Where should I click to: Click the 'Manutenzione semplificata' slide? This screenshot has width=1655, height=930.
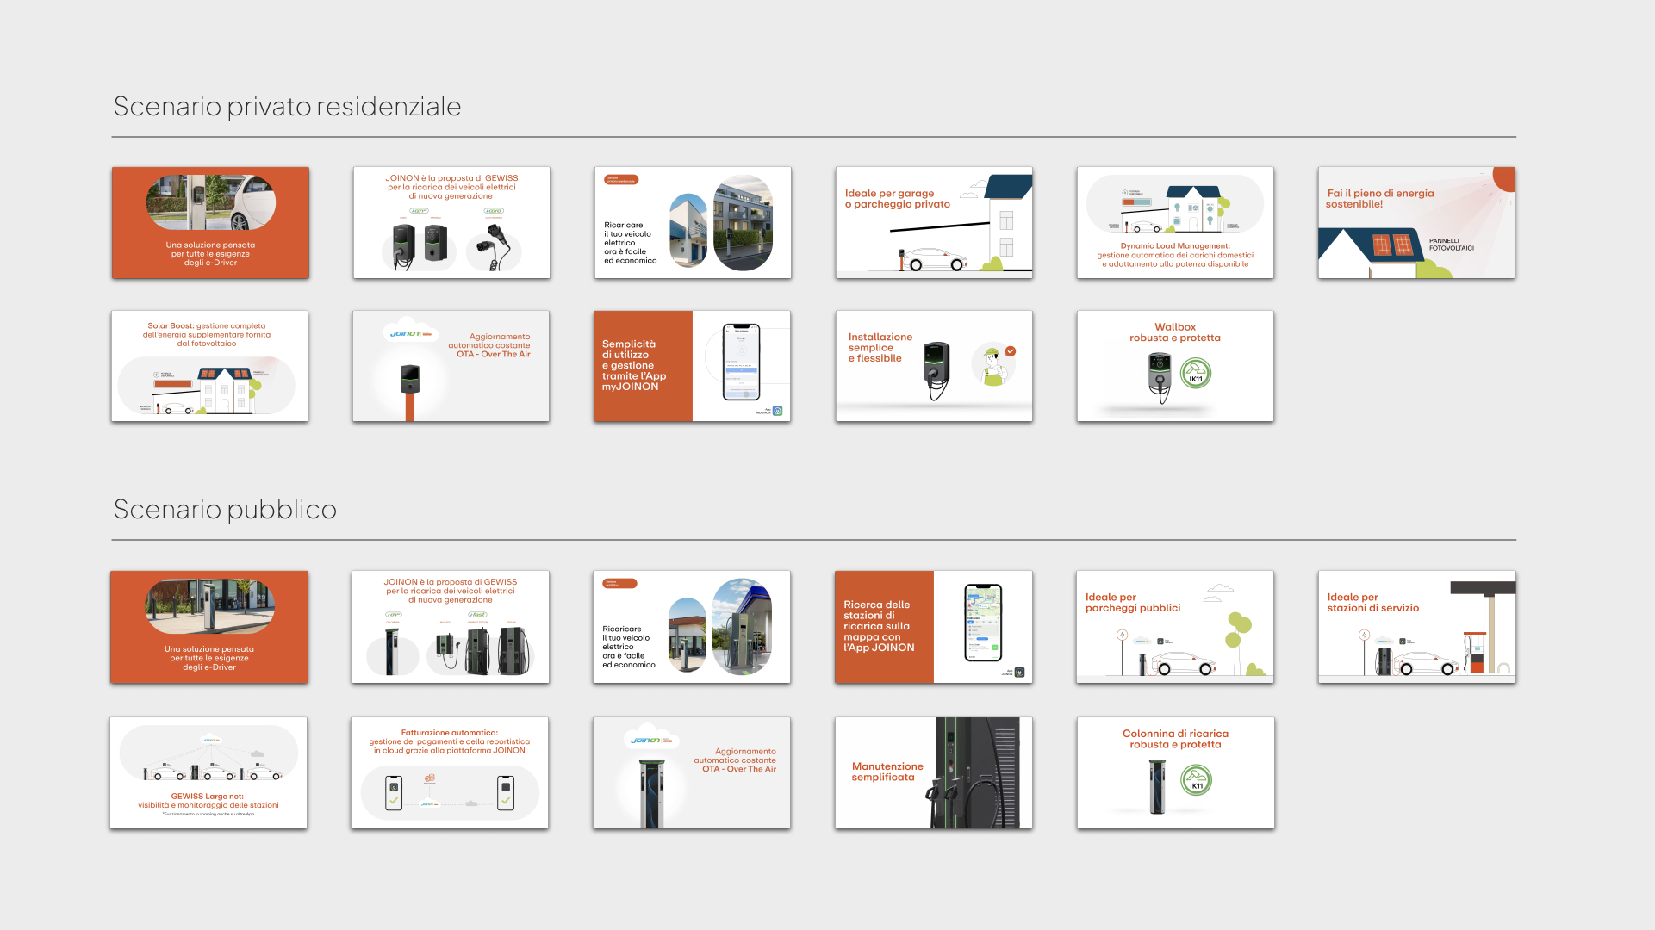[934, 773]
